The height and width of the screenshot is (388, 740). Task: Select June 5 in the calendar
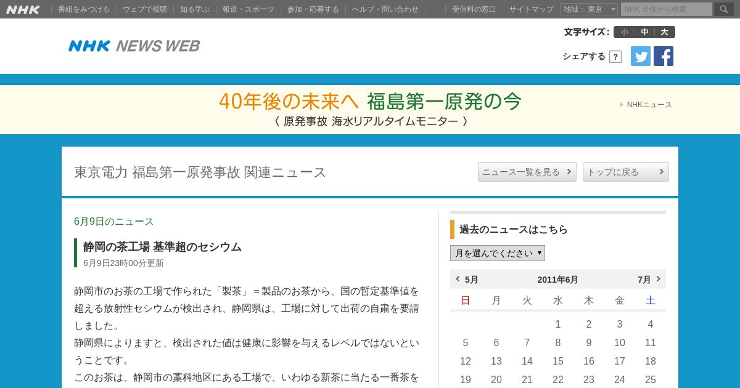(x=466, y=343)
